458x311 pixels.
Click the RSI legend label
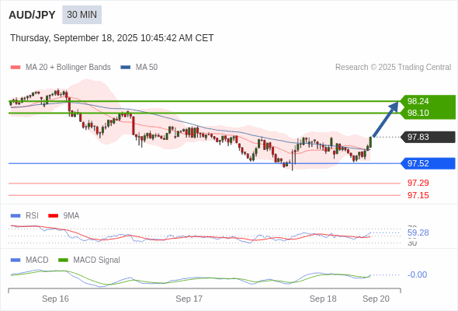[32, 215]
